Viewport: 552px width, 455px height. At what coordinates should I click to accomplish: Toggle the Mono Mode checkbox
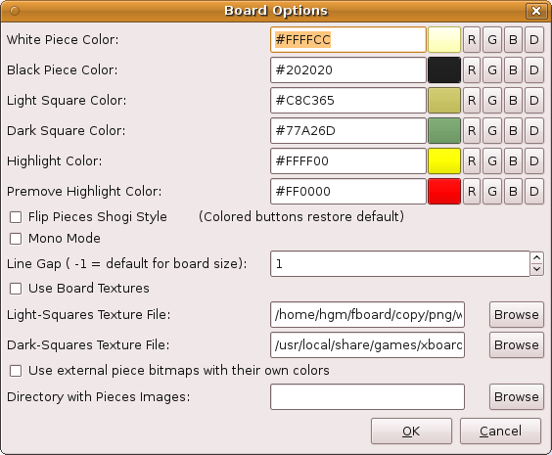point(16,239)
